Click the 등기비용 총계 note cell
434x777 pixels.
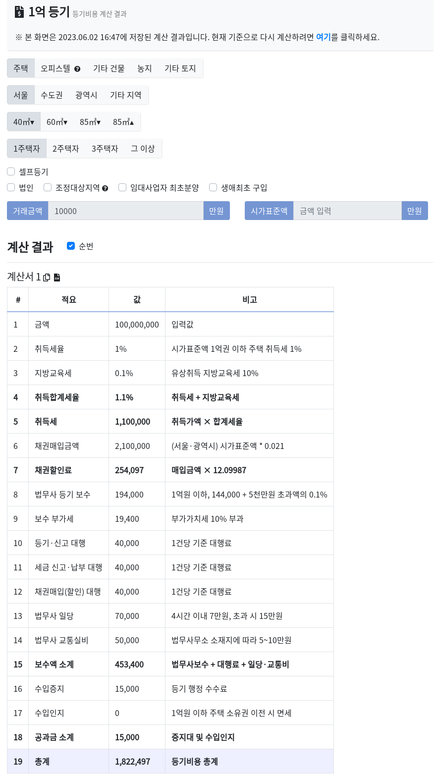click(250, 762)
